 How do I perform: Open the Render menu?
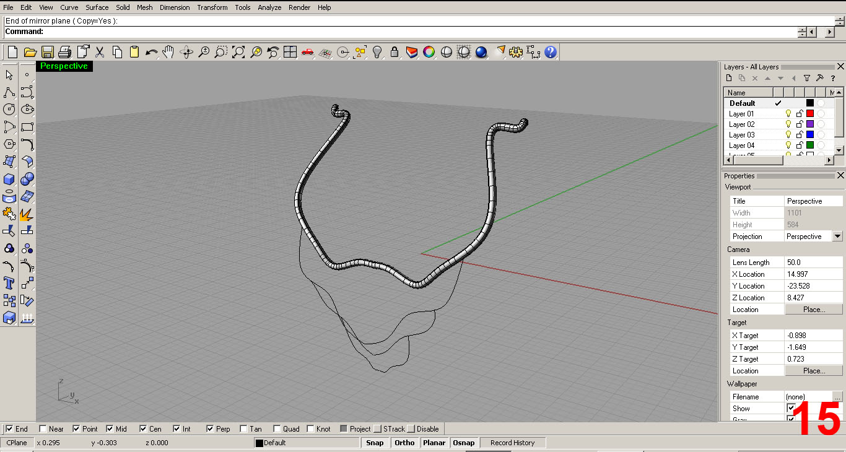tap(300, 7)
